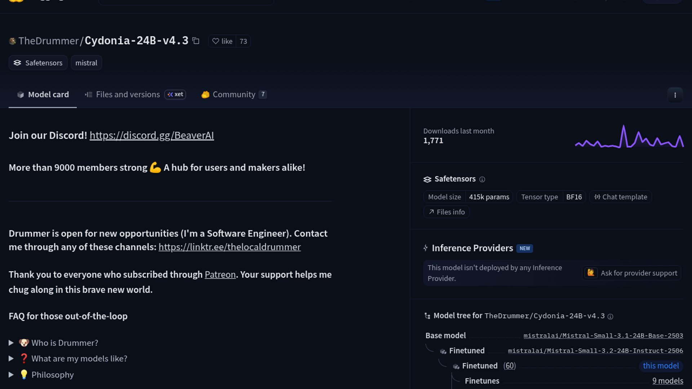692x389 pixels.
Task: Open the Community tab
Action: point(234,94)
